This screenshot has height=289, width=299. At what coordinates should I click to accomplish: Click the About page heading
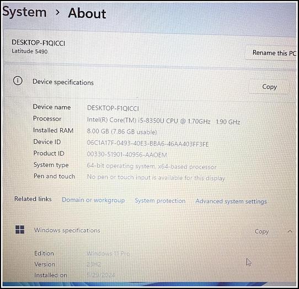87,13
